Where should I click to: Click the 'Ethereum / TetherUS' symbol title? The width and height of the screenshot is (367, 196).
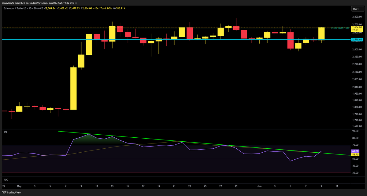pos(15,8)
